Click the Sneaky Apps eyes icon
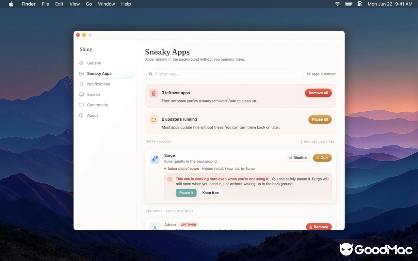418x261 pixels. point(81,74)
